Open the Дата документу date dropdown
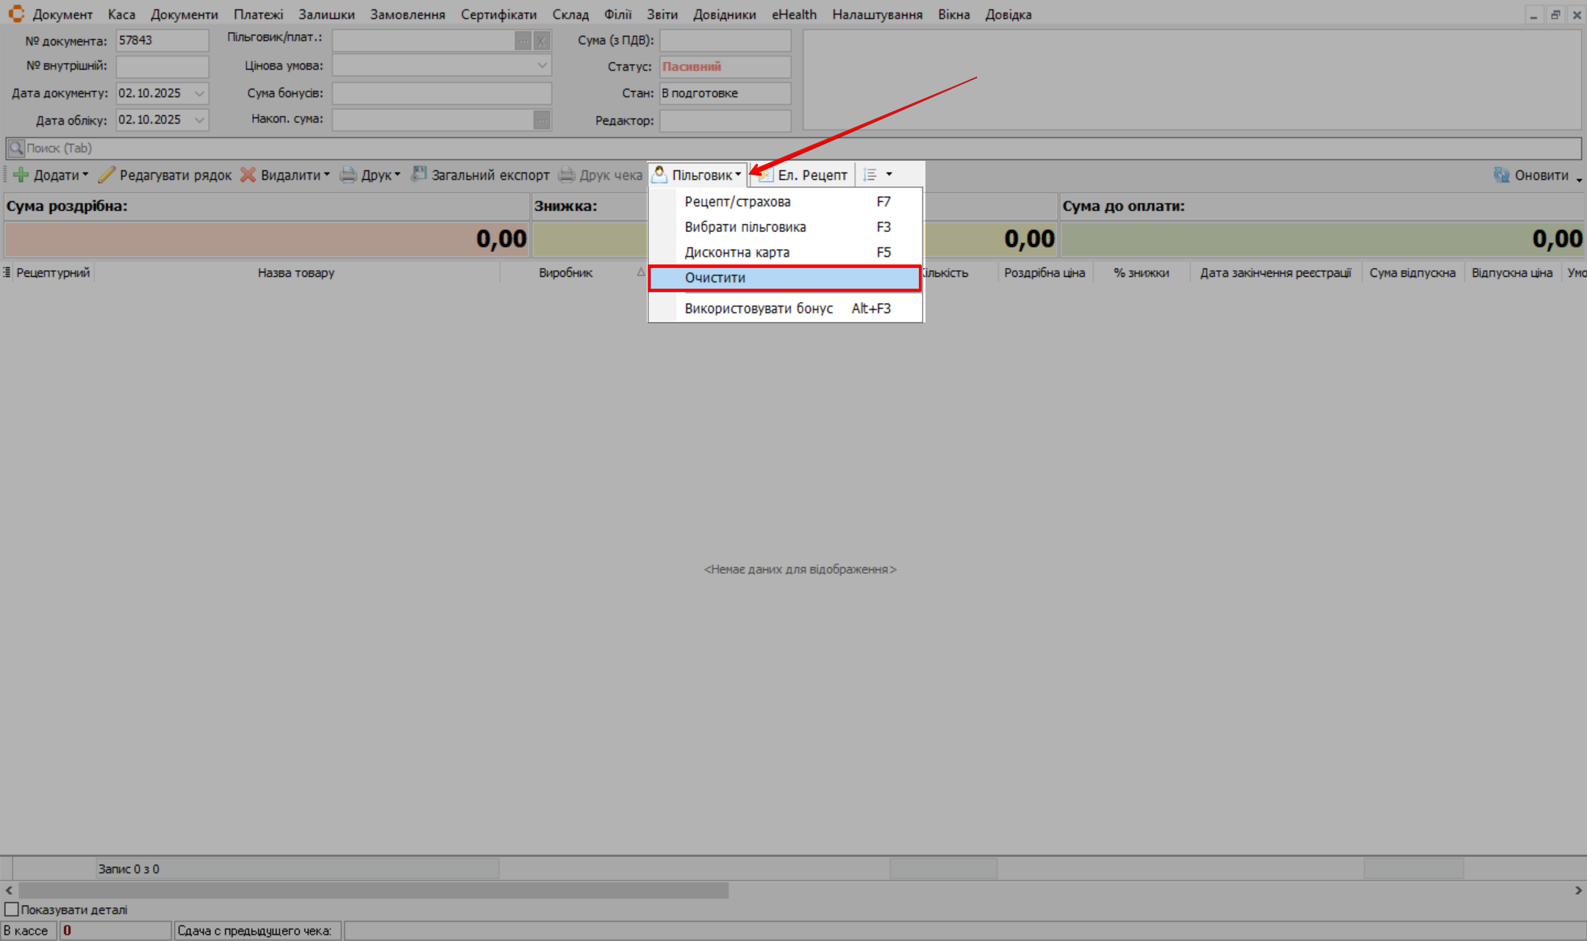The width and height of the screenshot is (1587, 941). pyautogui.click(x=199, y=93)
